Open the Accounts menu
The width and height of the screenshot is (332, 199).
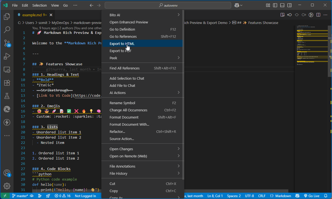pyautogui.click(x=7, y=173)
